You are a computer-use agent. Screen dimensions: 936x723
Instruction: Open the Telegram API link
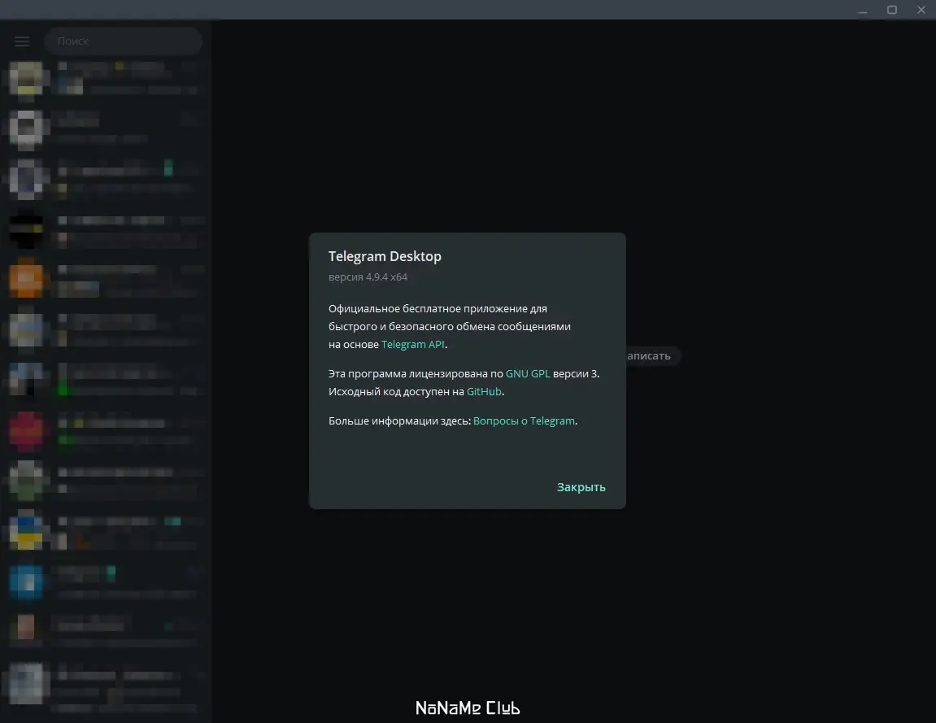point(412,345)
